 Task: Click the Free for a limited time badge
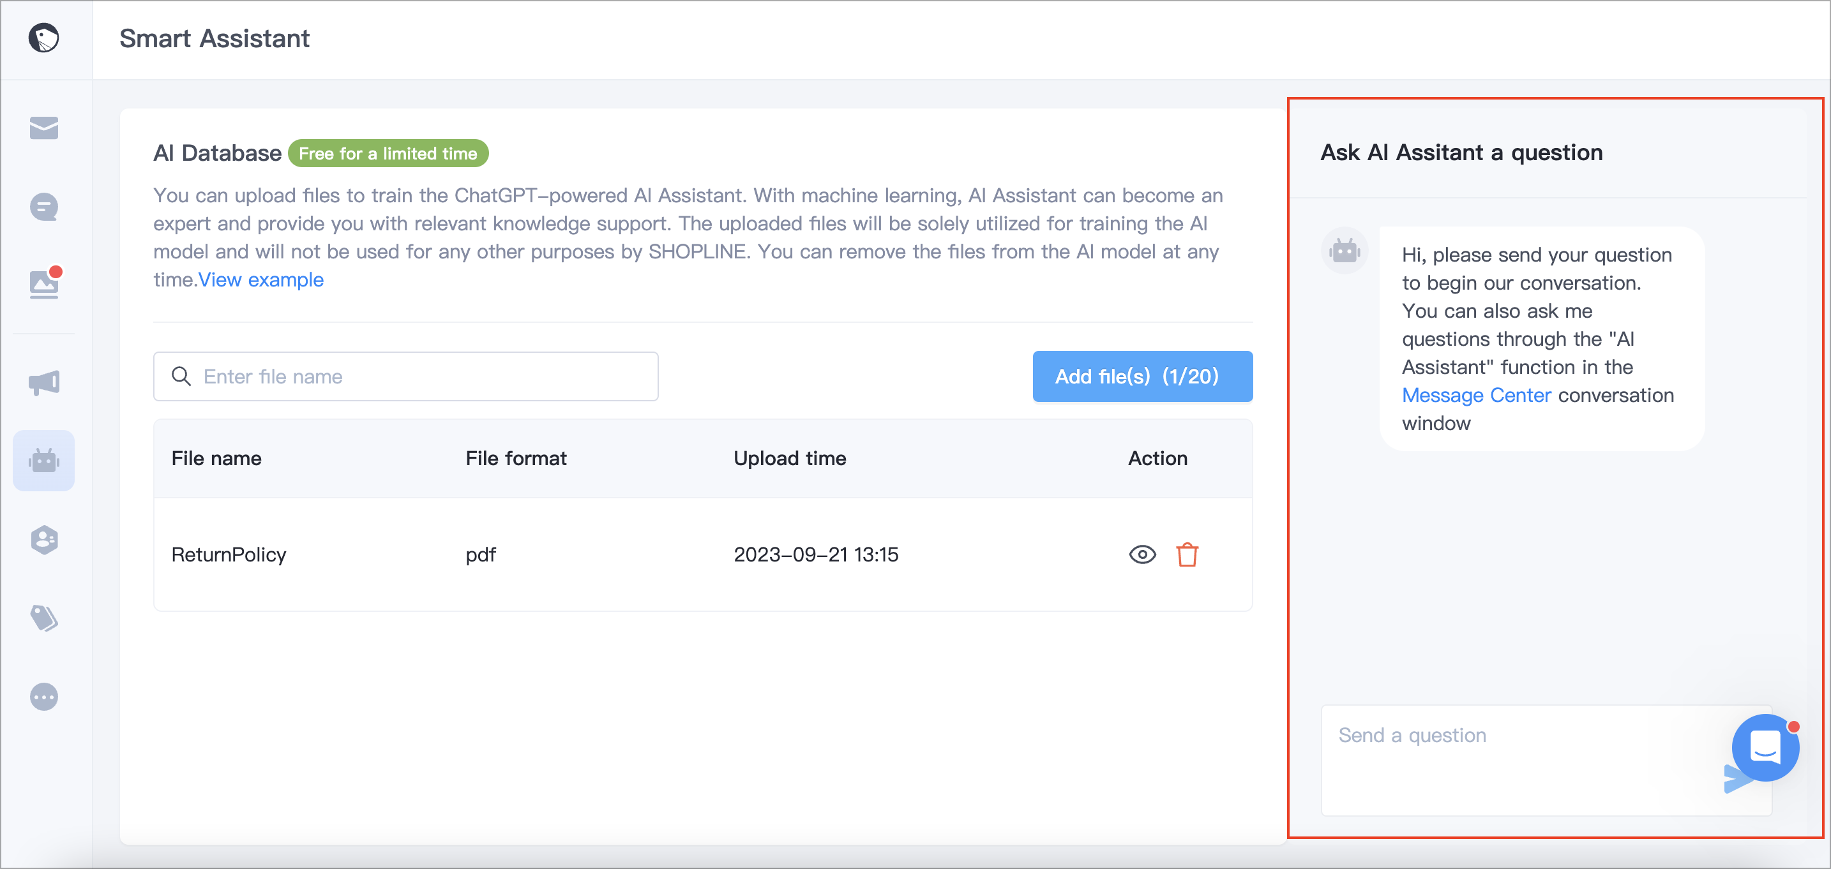[x=388, y=154]
